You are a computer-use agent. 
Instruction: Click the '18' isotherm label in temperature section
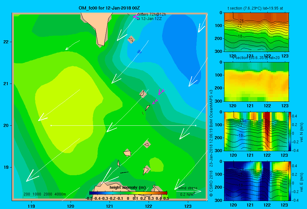click(x=240, y=36)
